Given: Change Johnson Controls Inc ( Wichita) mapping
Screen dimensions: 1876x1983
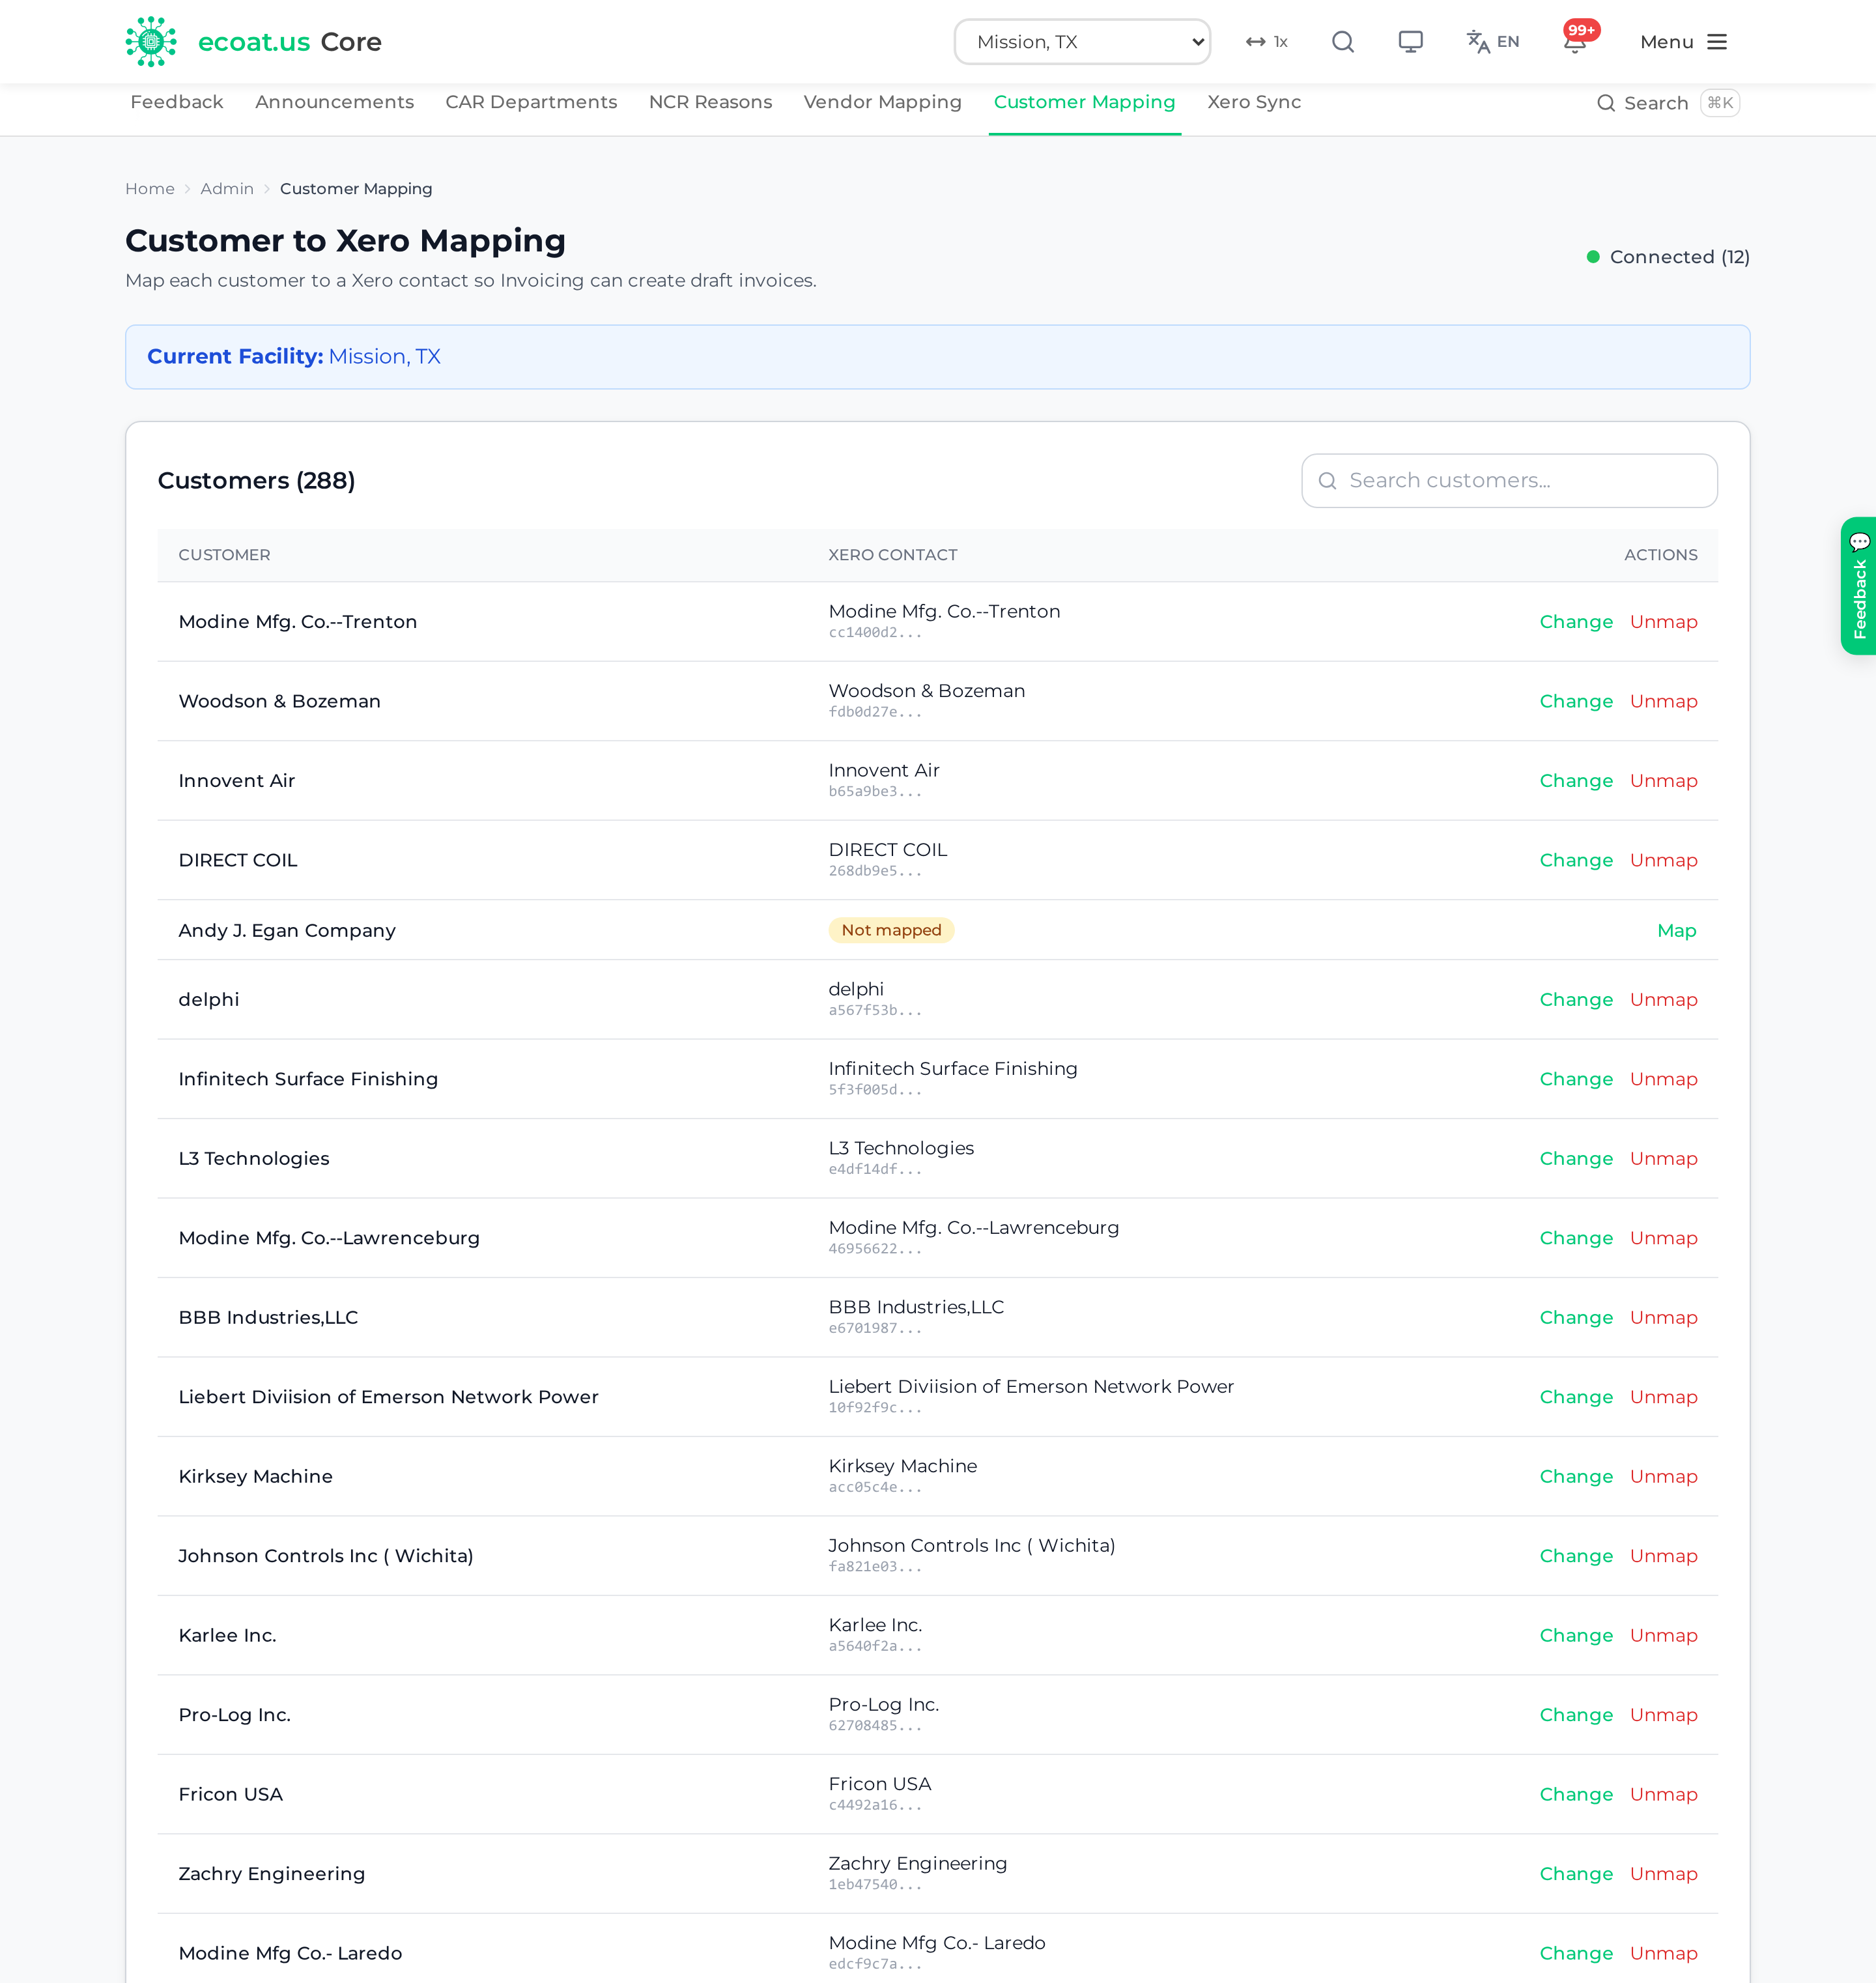Looking at the screenshot, I should [1576, 1557].
